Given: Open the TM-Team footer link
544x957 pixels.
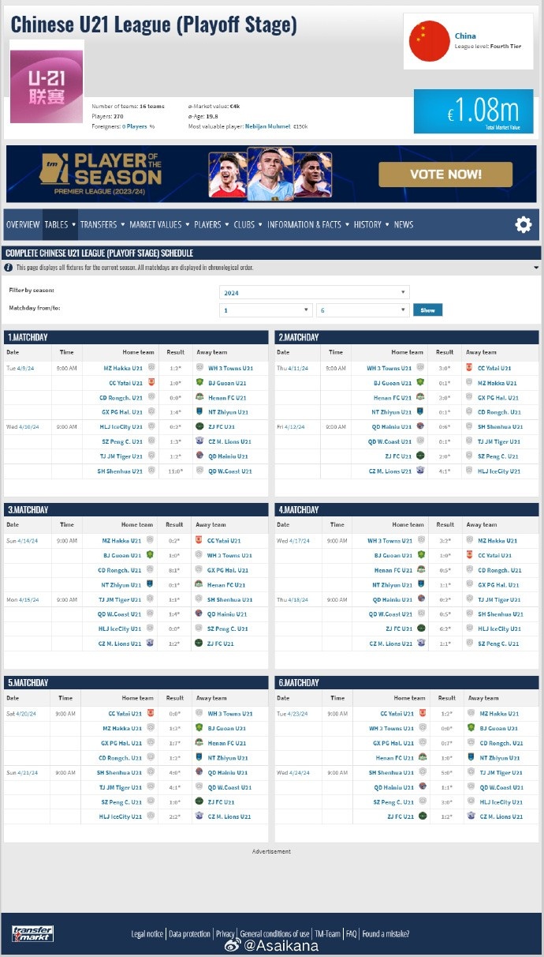Looking at the screenshot, I should [x=327, y=933].
